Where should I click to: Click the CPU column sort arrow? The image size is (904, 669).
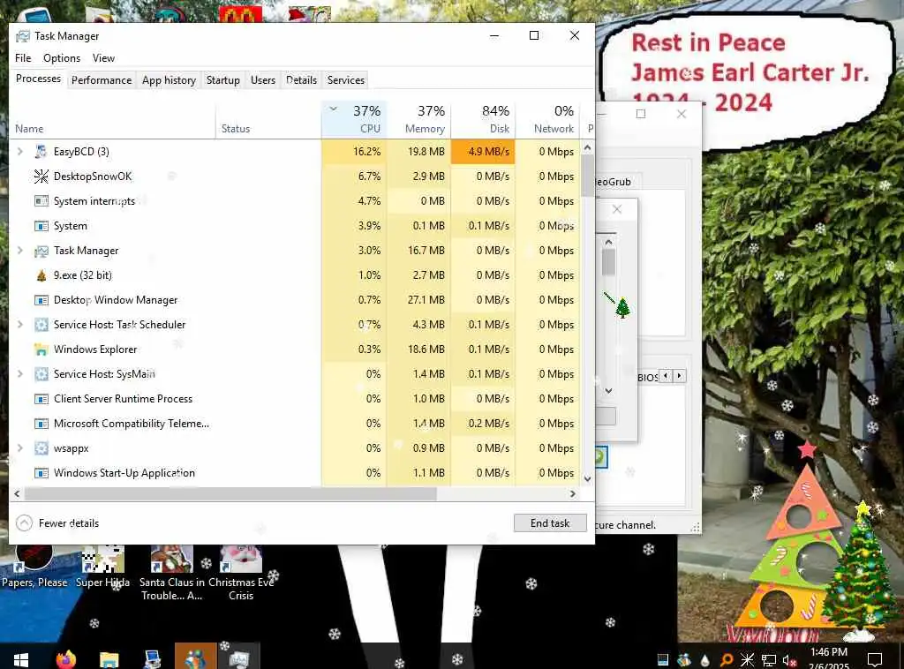pyautogui.click(x=333, y=109)
